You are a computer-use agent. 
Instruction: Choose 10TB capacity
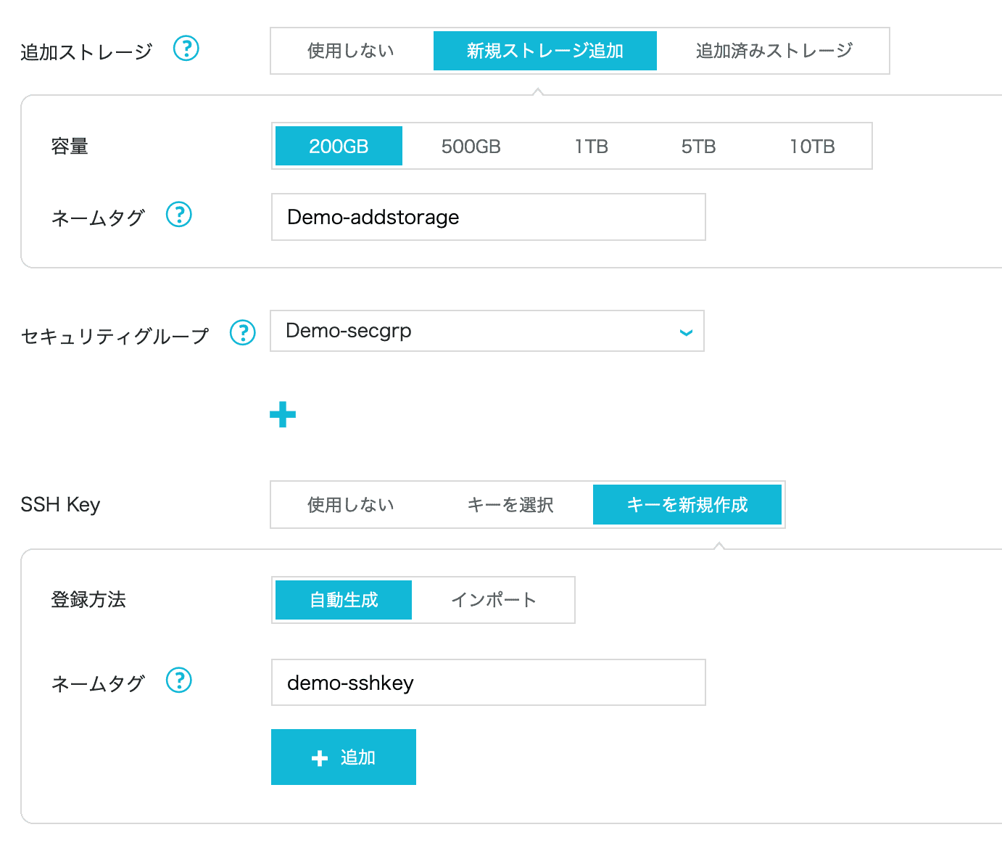812,146
